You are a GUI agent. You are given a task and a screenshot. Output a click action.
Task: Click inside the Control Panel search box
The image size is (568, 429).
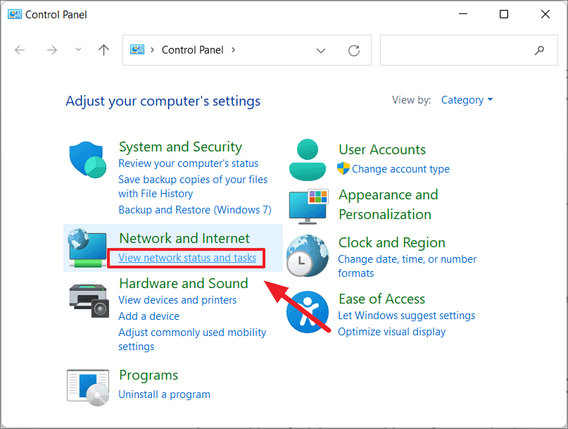(x=457, y=50)
